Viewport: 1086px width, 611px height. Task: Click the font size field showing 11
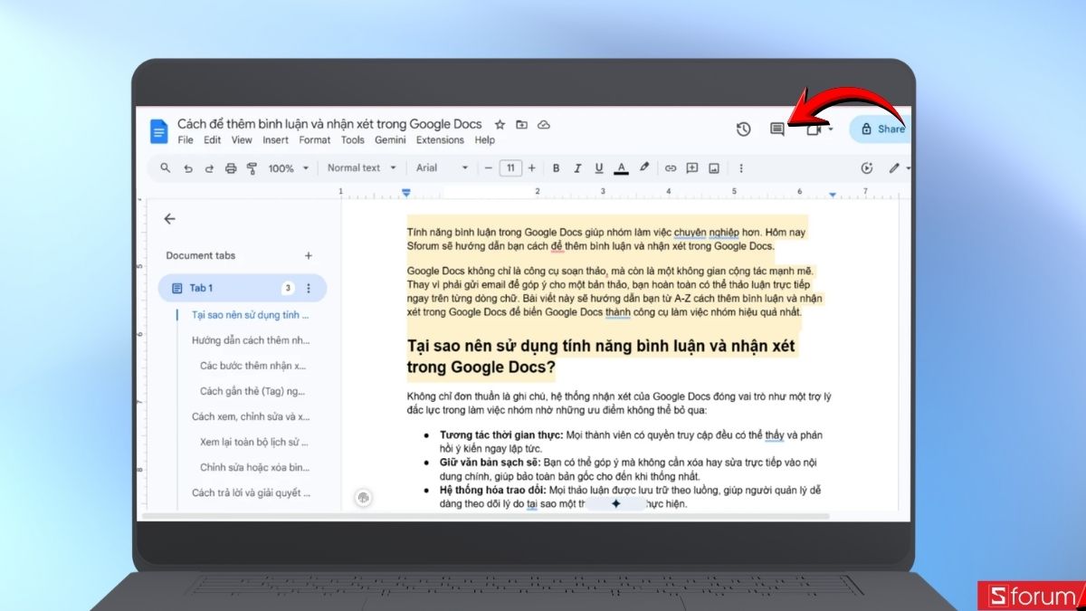pyautogui.click(x=510, y=167)
